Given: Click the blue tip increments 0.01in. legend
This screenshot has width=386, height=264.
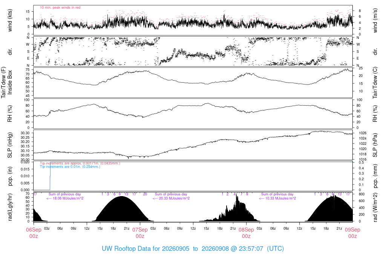Looking at the screenshot, I should [70, 167].
